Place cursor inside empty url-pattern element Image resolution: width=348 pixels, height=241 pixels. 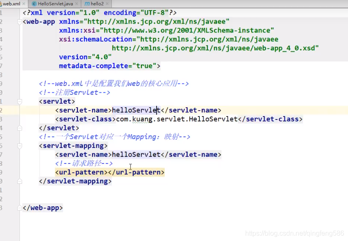coord(108,172)
